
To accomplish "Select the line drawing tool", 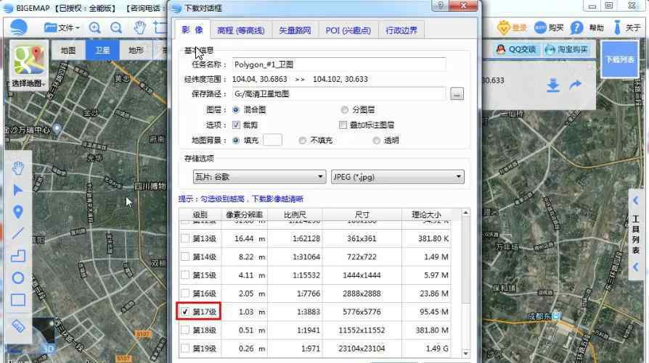I will [18, 234].
